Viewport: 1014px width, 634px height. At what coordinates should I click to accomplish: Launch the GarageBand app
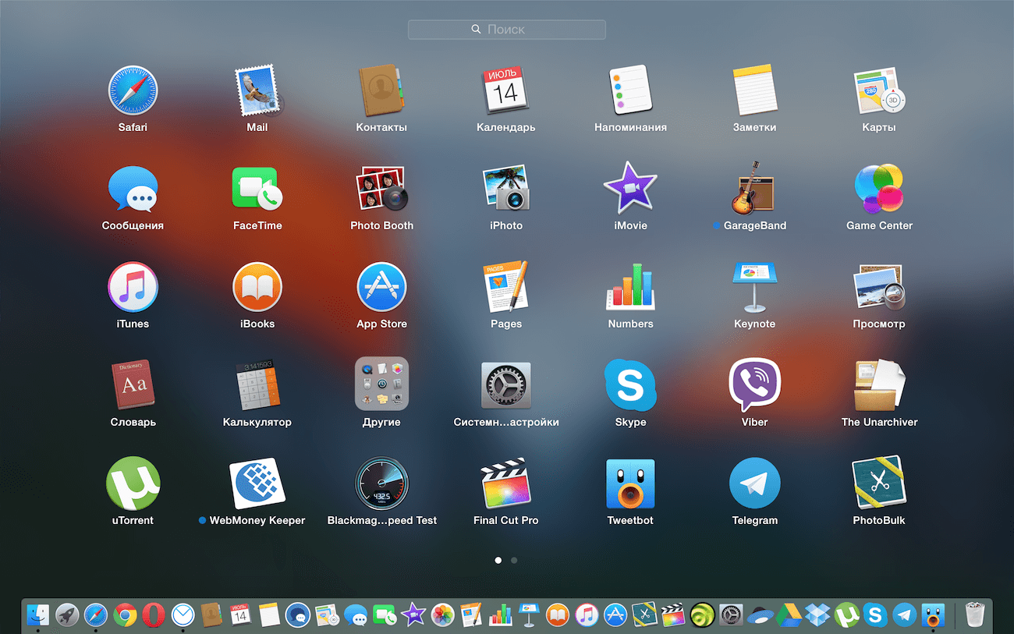[754, 189]
